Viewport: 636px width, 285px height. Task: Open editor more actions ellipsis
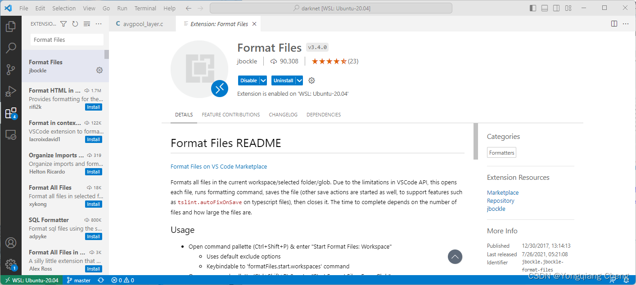(626, 24)
